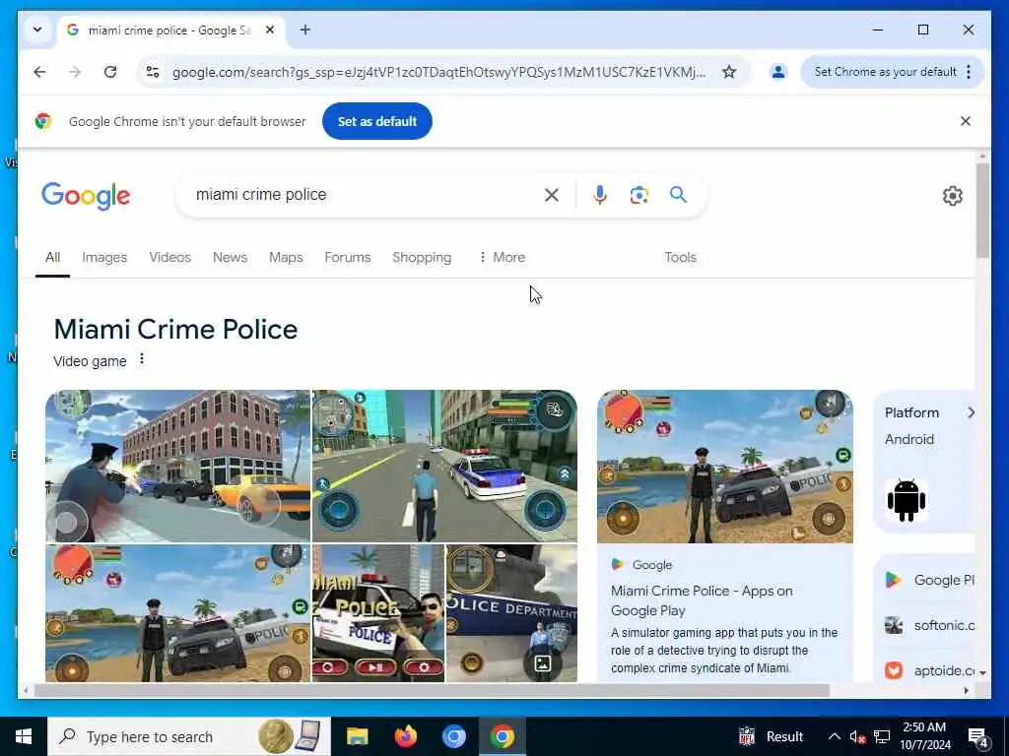Click the vertical page scrollbar
Image resolution: width=1009 pixels, height=756 pixels.
pyautogui.click(x=982, y=210)
